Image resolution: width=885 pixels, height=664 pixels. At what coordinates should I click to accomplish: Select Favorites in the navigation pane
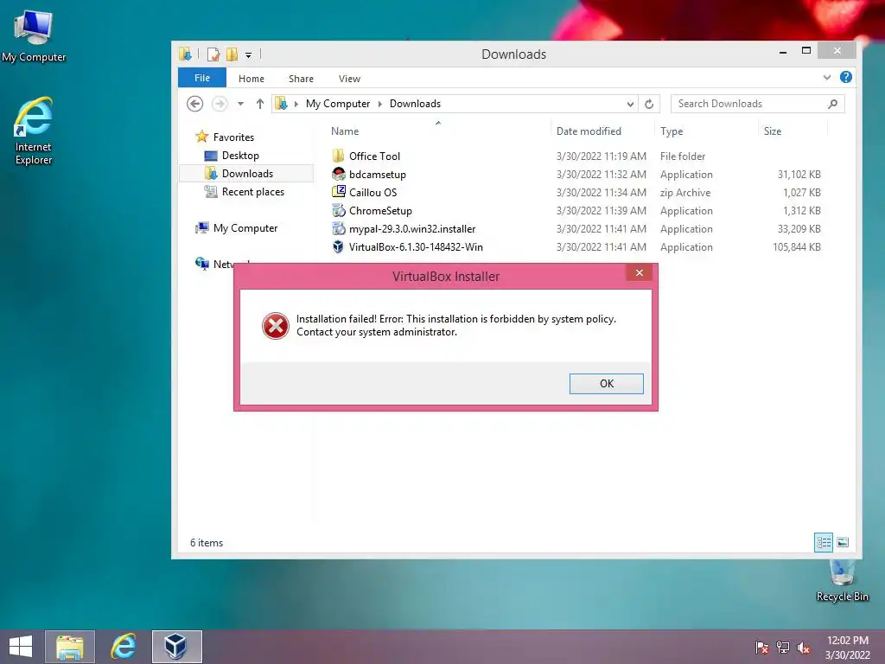[x=233, y=137]
